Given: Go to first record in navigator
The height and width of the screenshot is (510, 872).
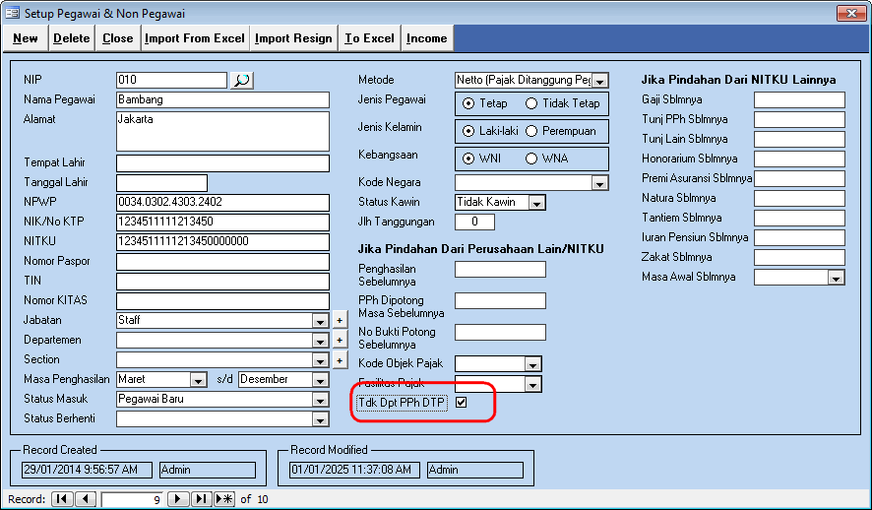Looking at the screenshot, I should (62, 499).
